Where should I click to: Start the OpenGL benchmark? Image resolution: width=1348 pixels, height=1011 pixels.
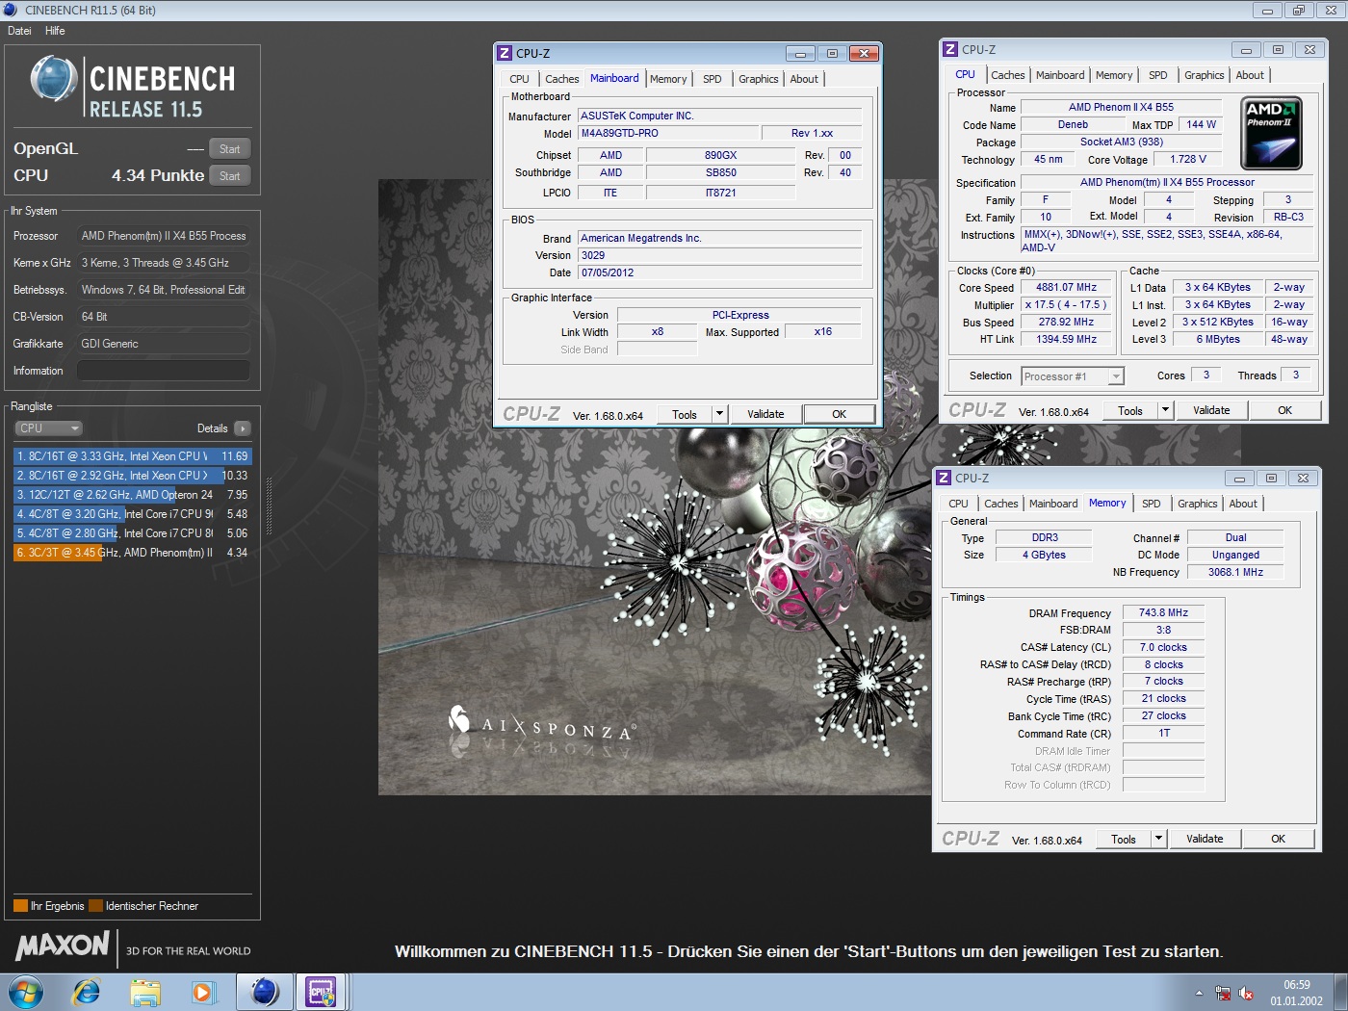(x=229, y=148)
